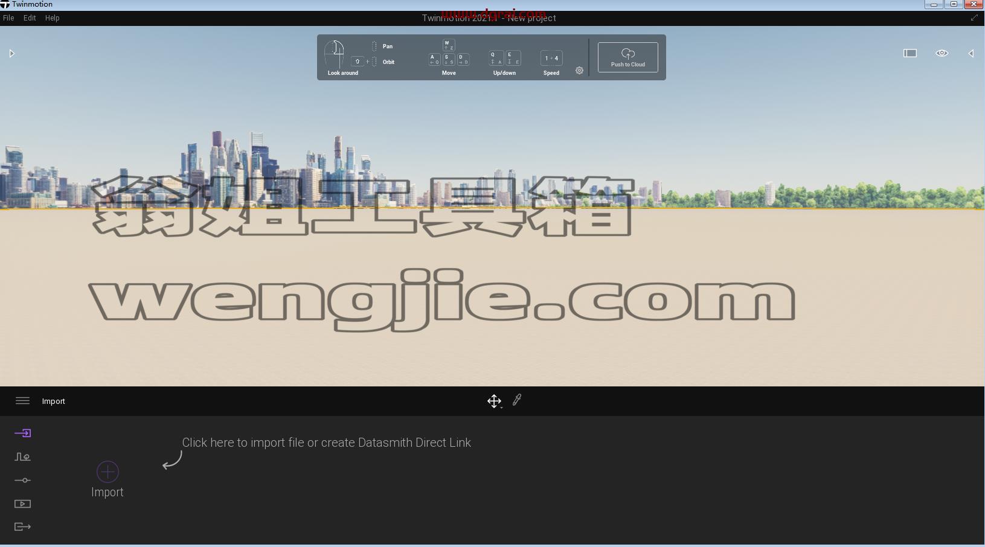Open the hamburger dock menu

click(x=22, y=401)
